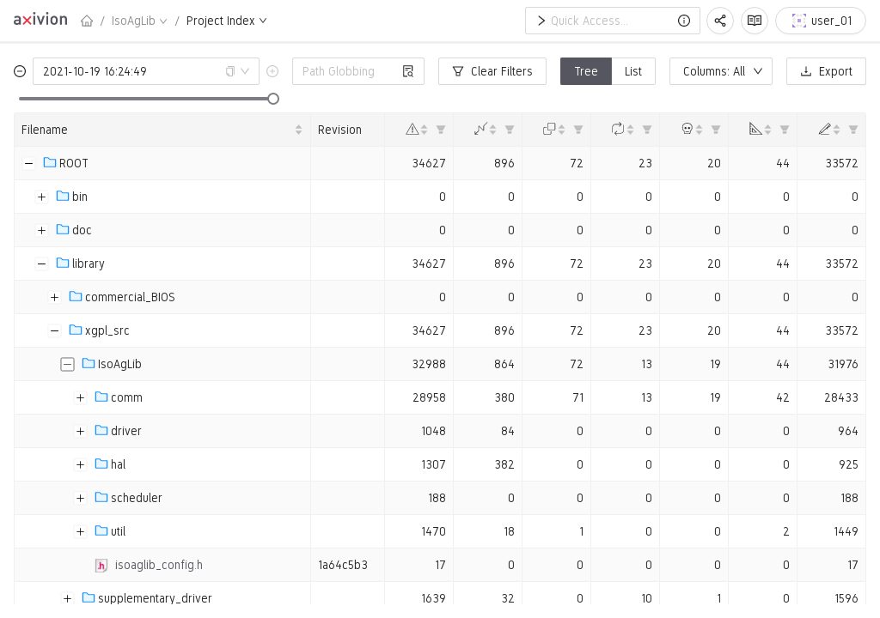The height and width of the screenshot is (618, 880).
Task: Filter the metric violations column
Action: pos(510,130)
